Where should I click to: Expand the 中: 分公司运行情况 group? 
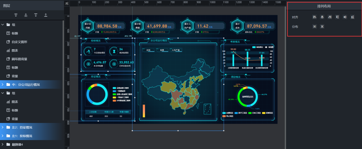[x=3, y=85]
